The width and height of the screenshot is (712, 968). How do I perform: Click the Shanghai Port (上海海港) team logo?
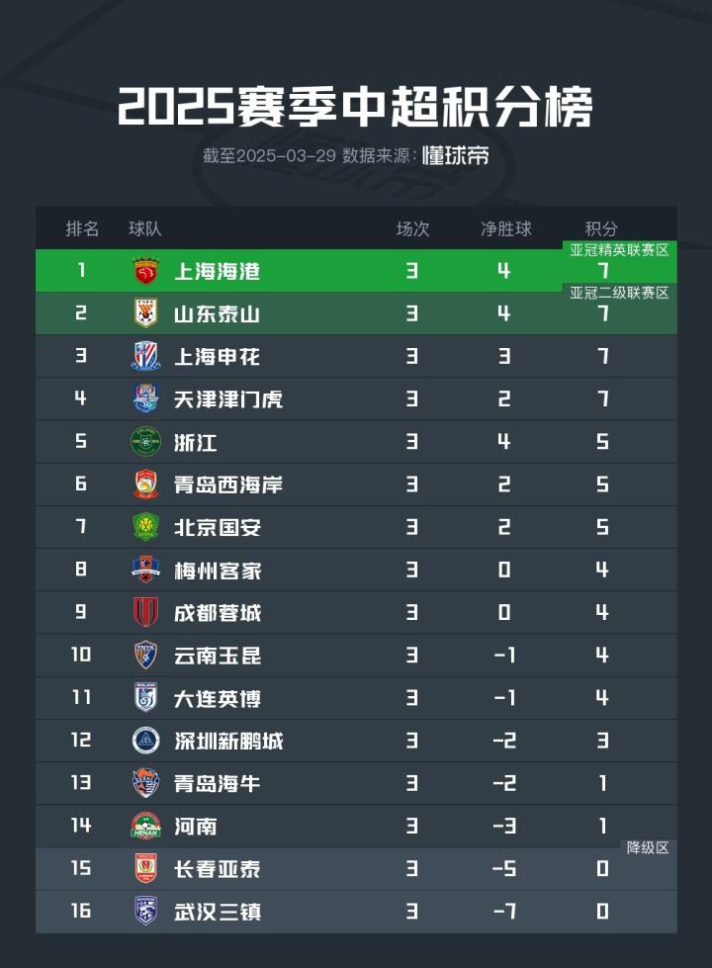coord(146,271)
